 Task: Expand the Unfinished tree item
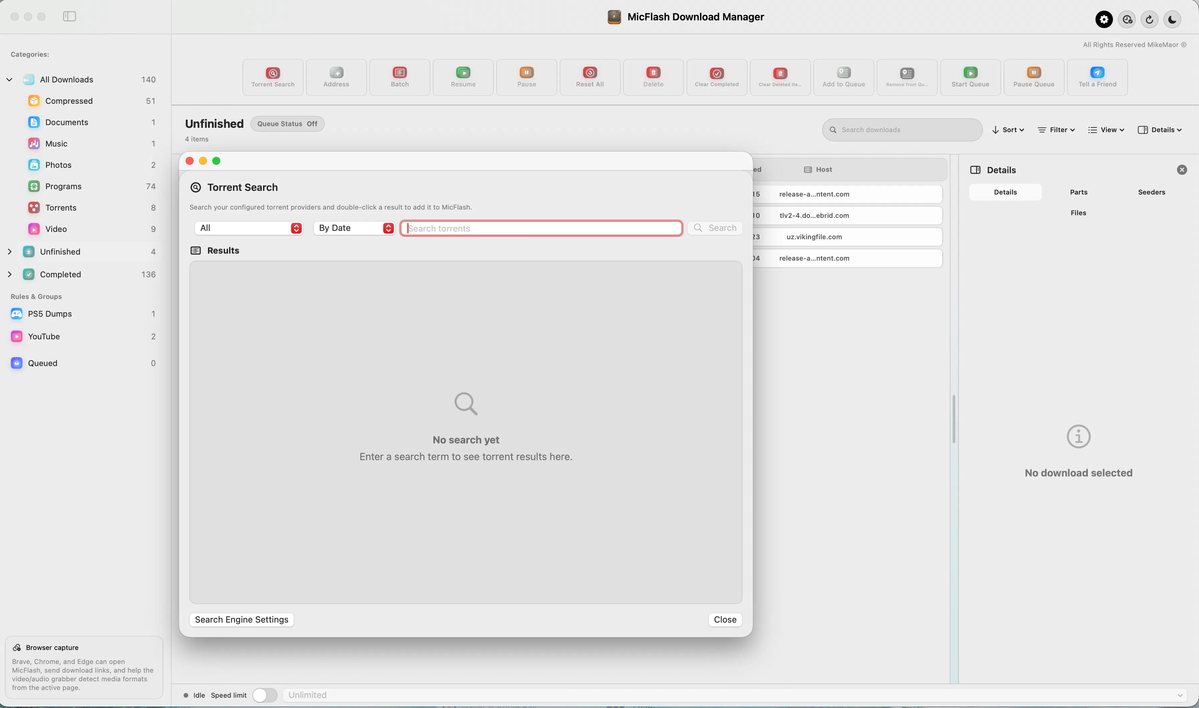click(x=9, y=252)
